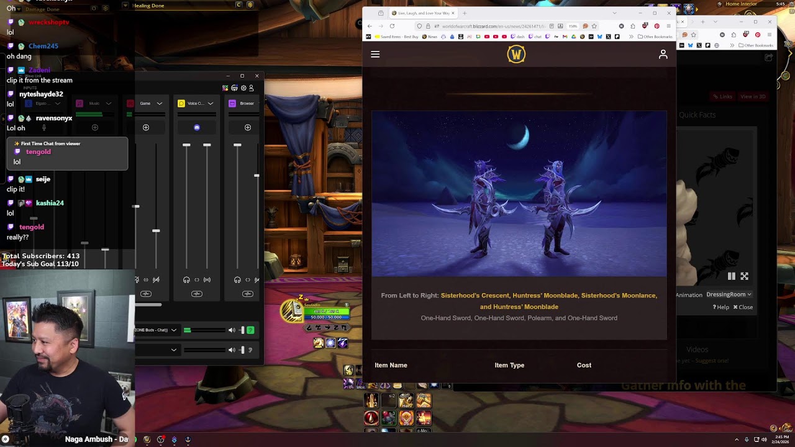The width and height of the screenshot is (795, 447).
Task: Toggle Browser channel headphone monitor mix
Action: (237, 280)
